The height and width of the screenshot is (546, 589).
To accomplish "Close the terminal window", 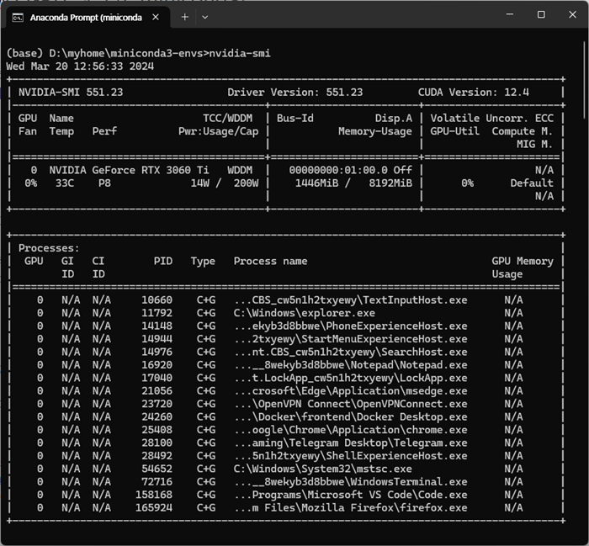I will (572, 14).
